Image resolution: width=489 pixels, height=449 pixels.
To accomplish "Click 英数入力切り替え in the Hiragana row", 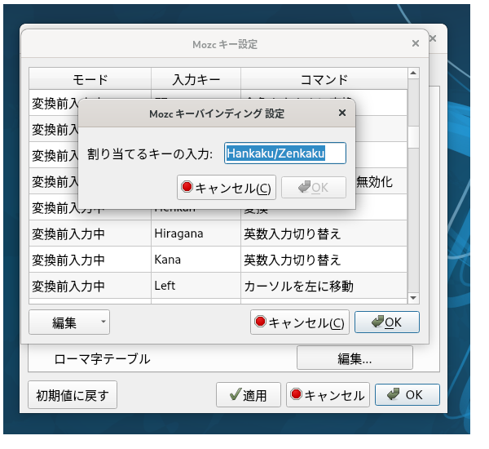I will pos(324,233).
